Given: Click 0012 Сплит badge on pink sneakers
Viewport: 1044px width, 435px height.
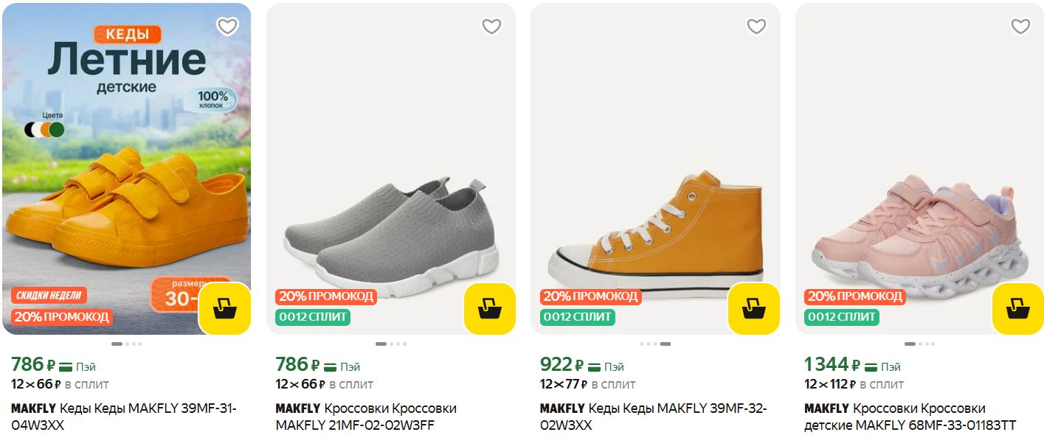Looking at the screenshot, I should click(841, 317).
